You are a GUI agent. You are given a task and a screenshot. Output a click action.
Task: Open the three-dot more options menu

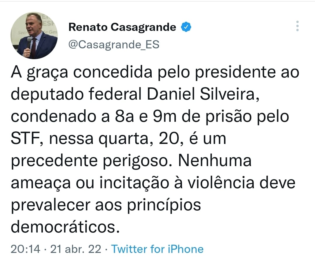pyautogui.click(x=297, y=26)
